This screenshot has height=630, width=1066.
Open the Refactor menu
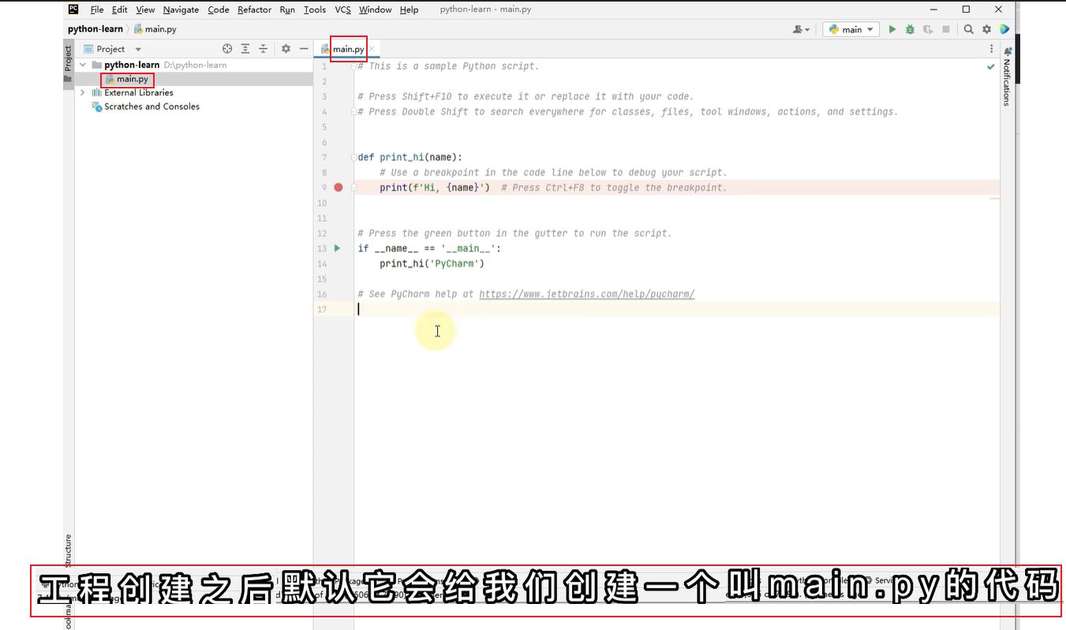tap(254, 9)
